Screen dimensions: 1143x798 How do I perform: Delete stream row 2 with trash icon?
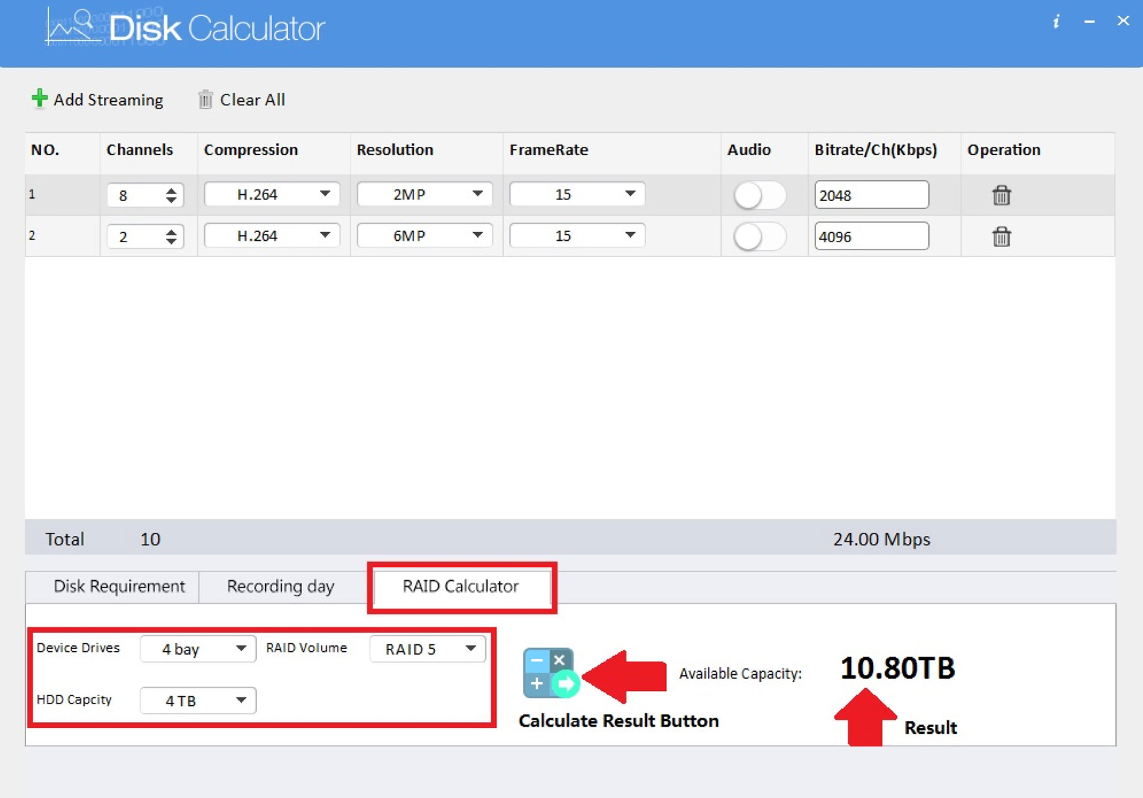coord(1001,237)
